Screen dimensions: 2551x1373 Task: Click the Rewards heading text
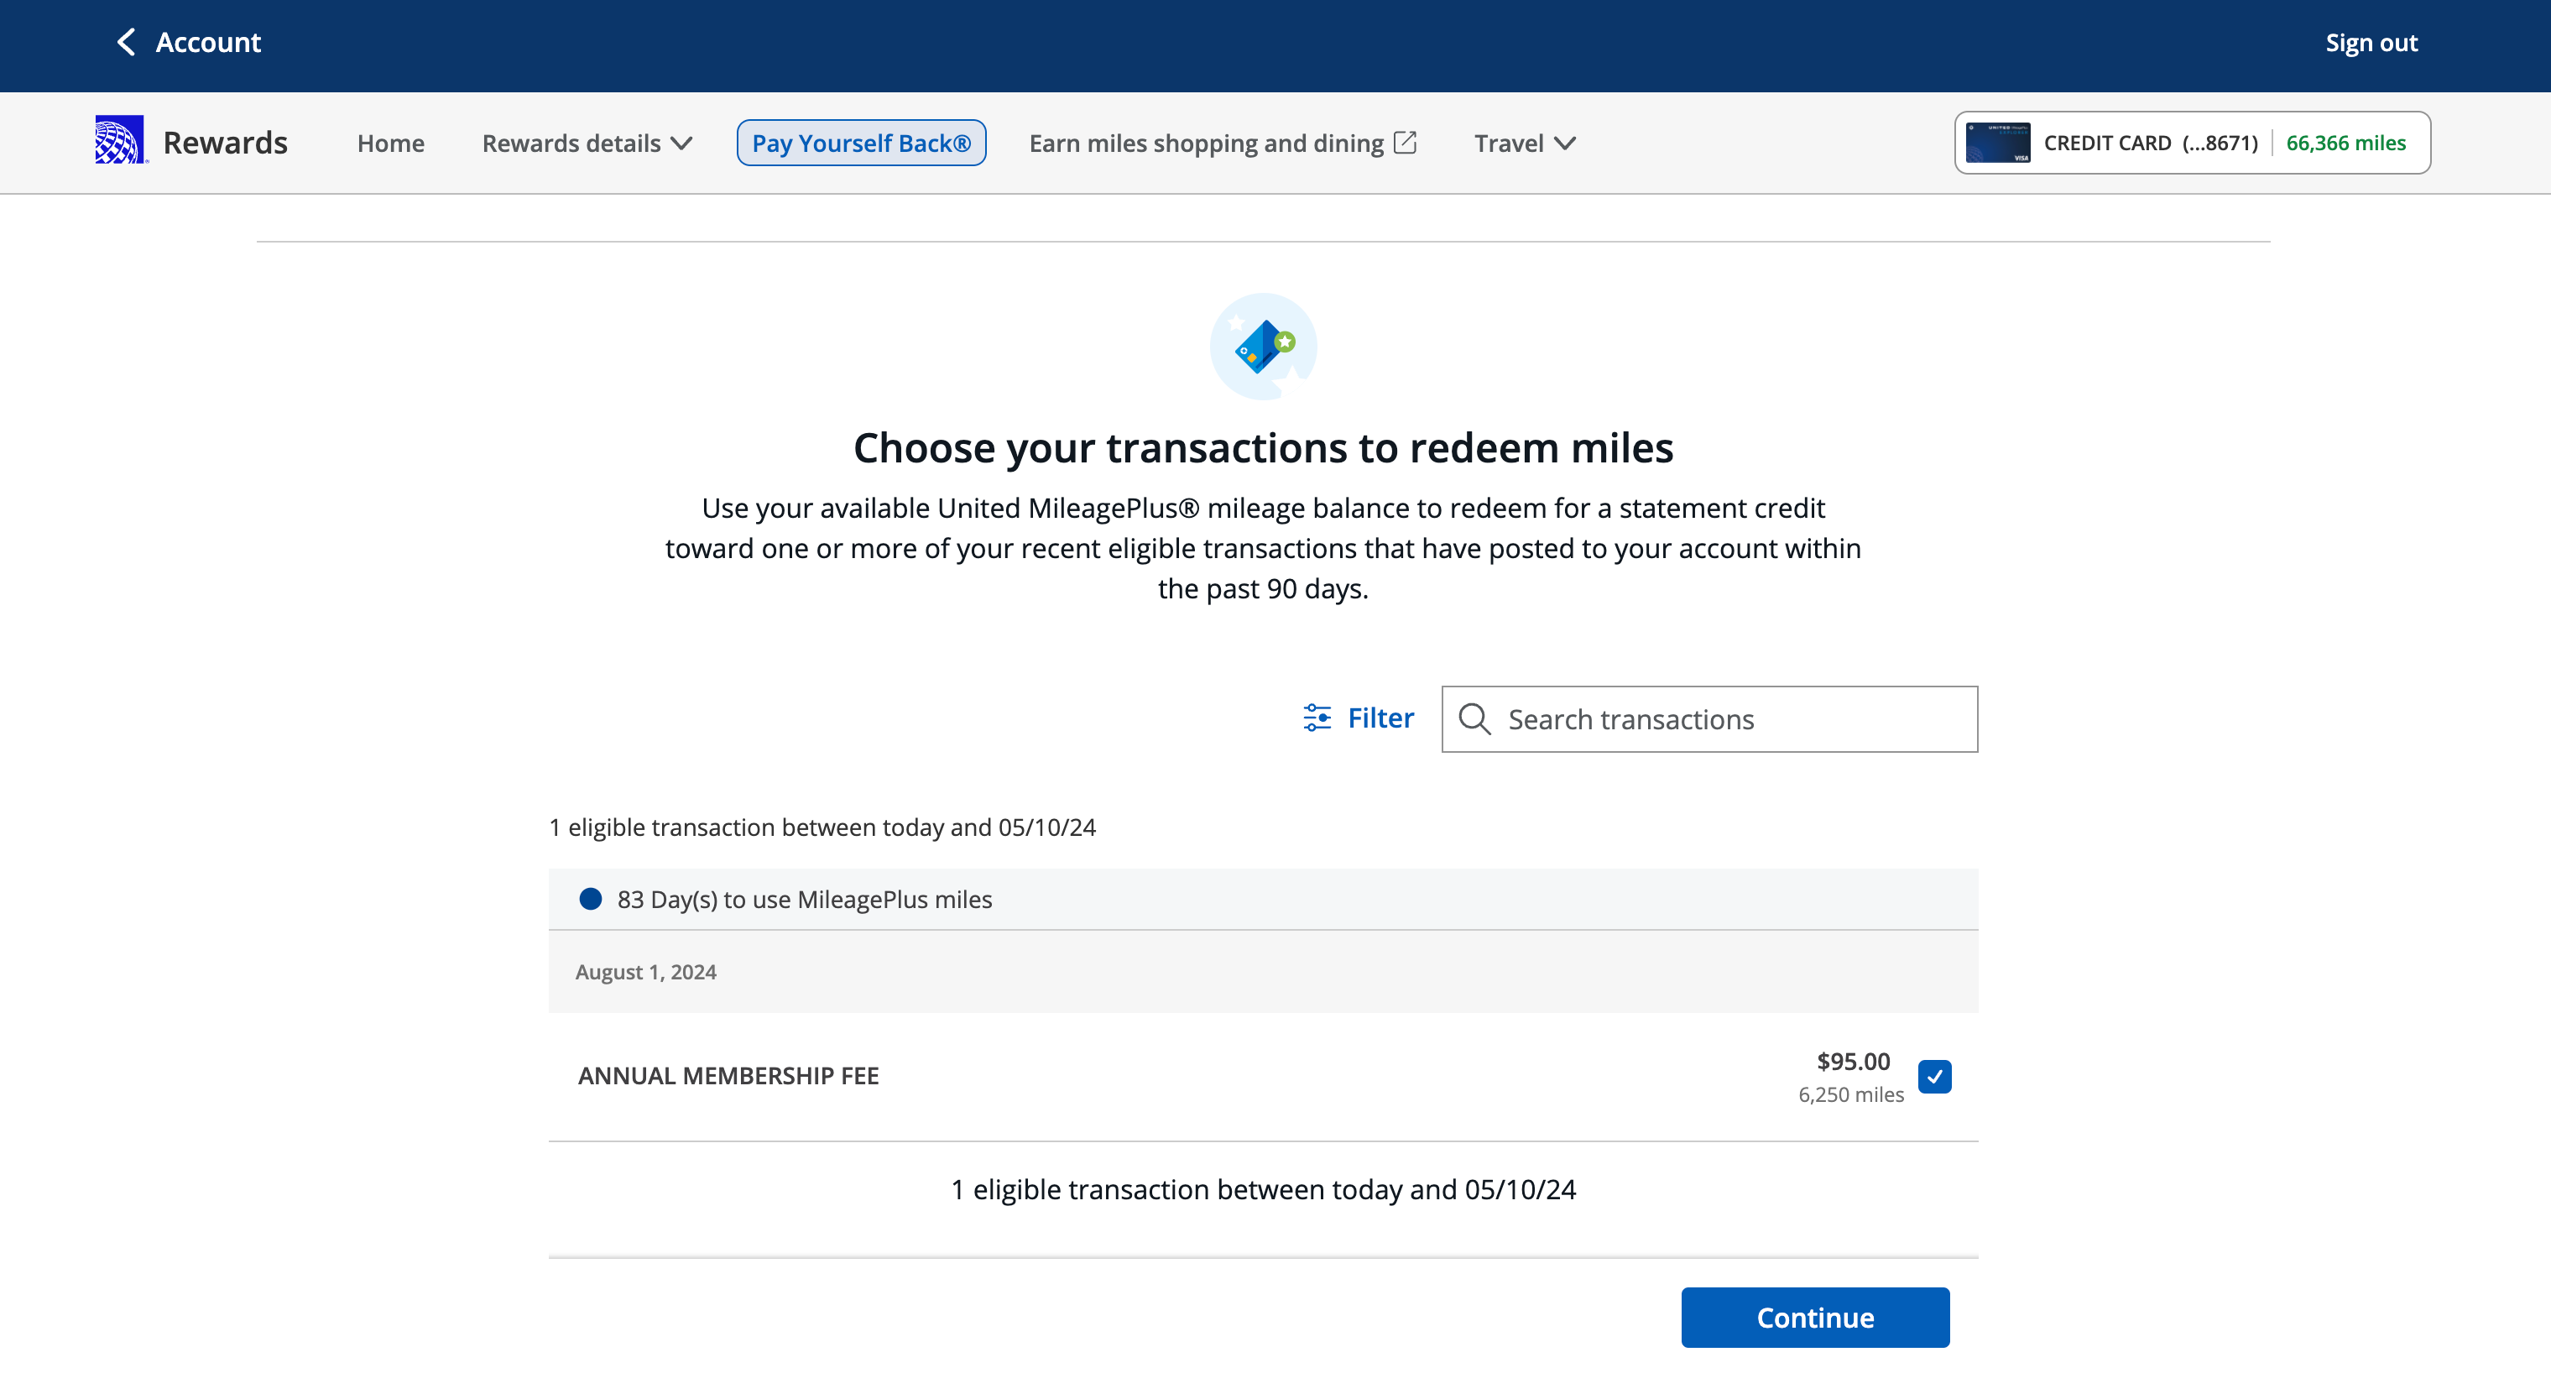point(225,143)
